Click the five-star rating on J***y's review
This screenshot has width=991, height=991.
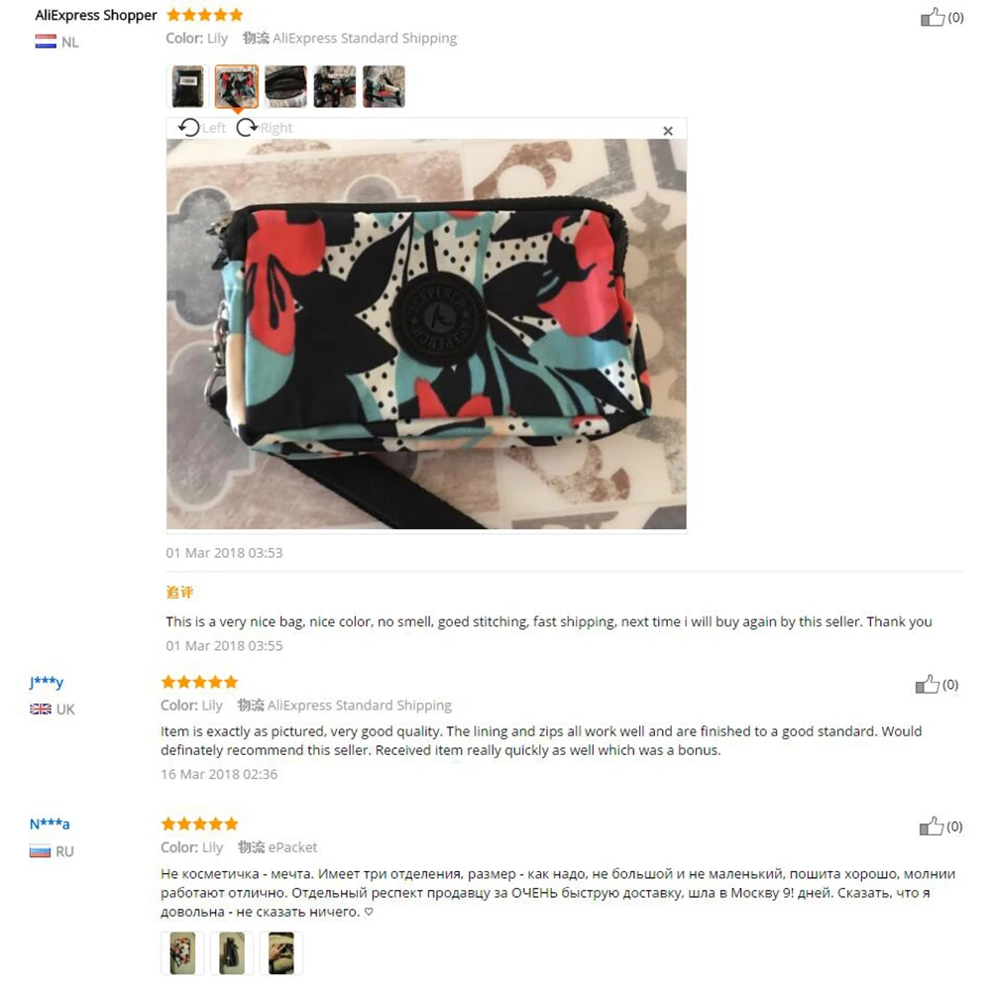[200, 682]
